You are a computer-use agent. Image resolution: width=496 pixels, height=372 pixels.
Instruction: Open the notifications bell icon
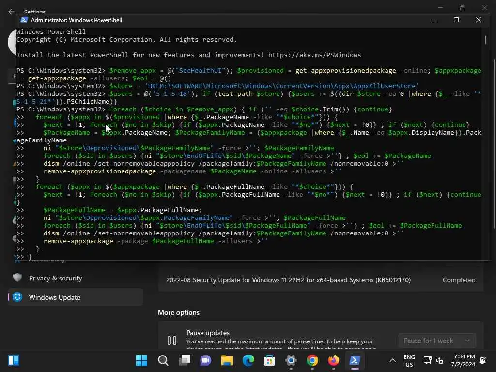tap(483, 360)
